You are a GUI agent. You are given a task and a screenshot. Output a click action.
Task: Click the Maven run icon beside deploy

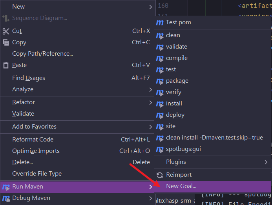(160, 115)
